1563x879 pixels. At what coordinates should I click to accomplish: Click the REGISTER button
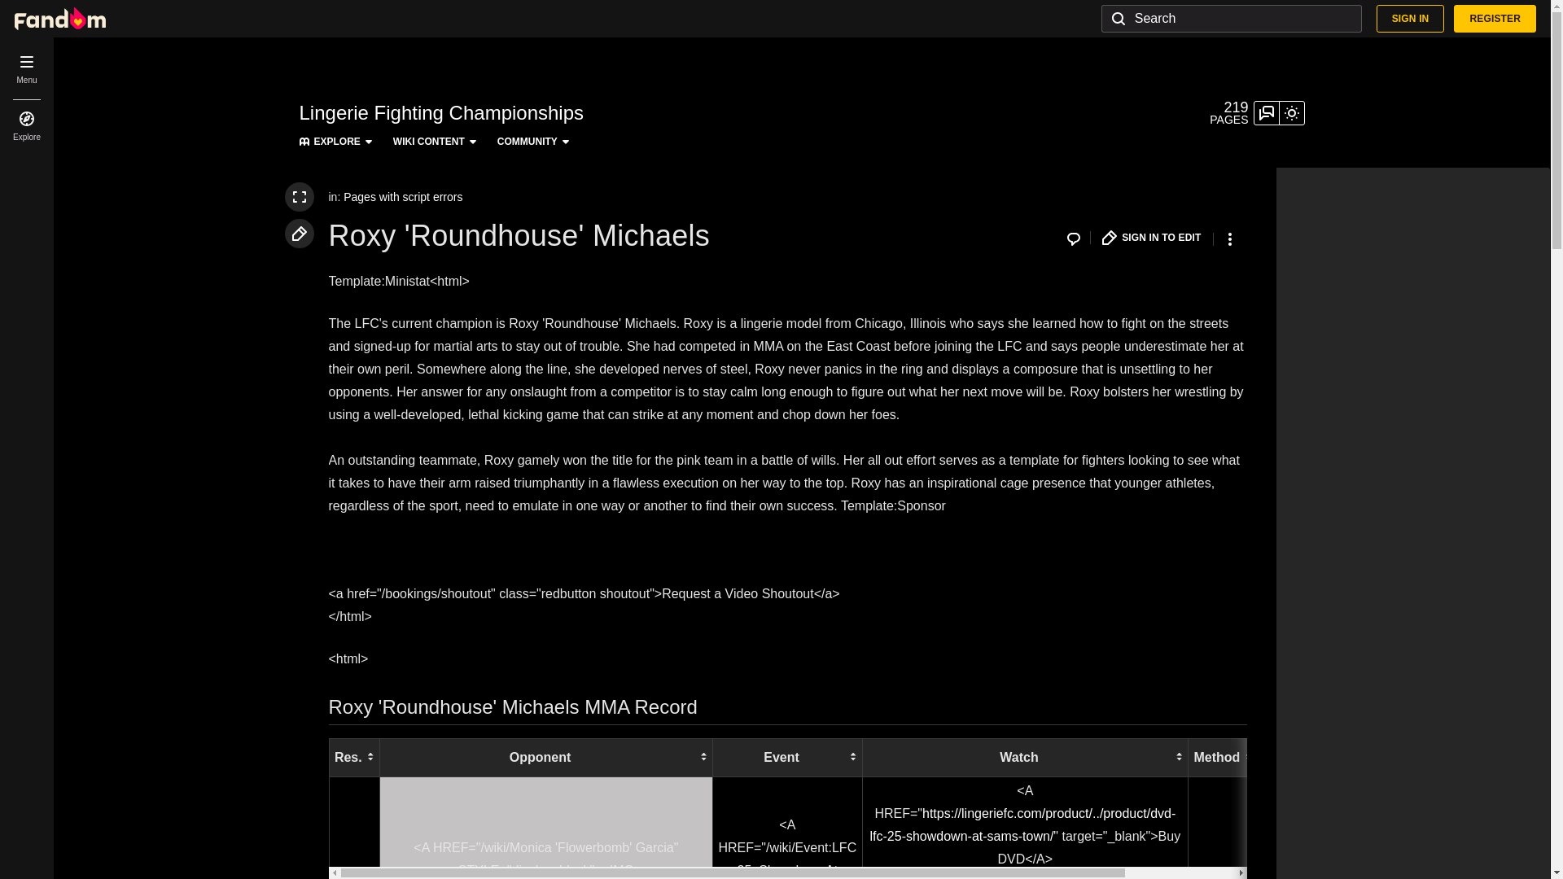point(1495,19)
